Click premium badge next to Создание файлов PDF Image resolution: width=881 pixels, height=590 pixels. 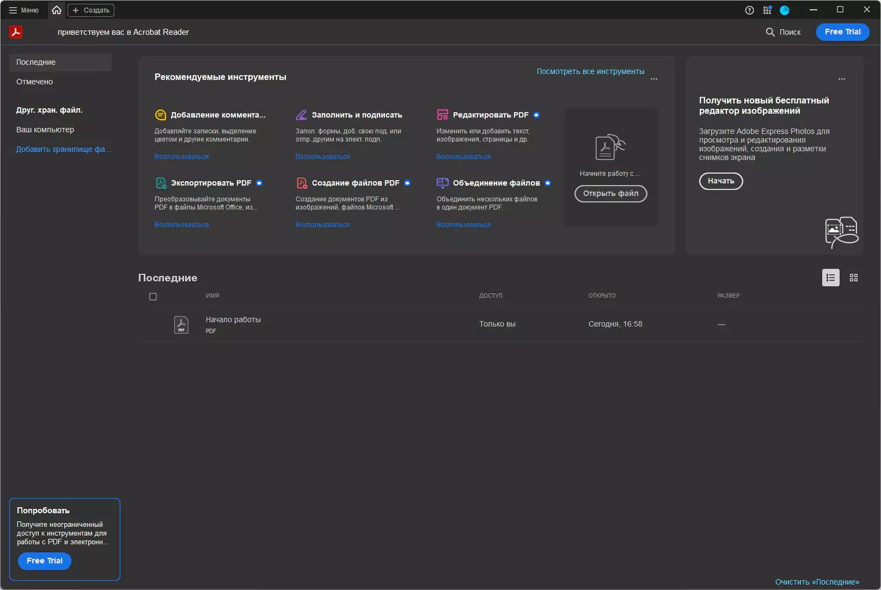408,183
